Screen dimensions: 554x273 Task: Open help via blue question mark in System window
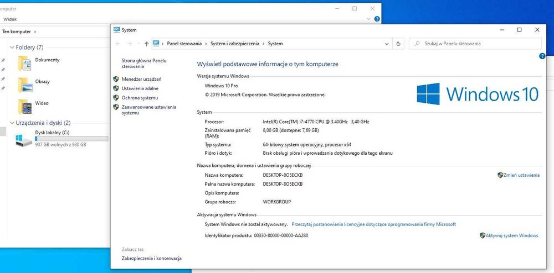tap(542, 56)
